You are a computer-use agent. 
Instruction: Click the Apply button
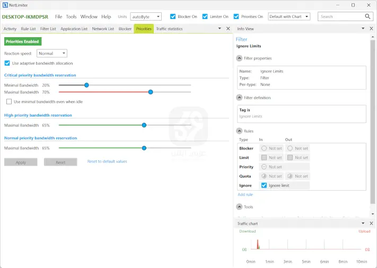coord(21,162)
